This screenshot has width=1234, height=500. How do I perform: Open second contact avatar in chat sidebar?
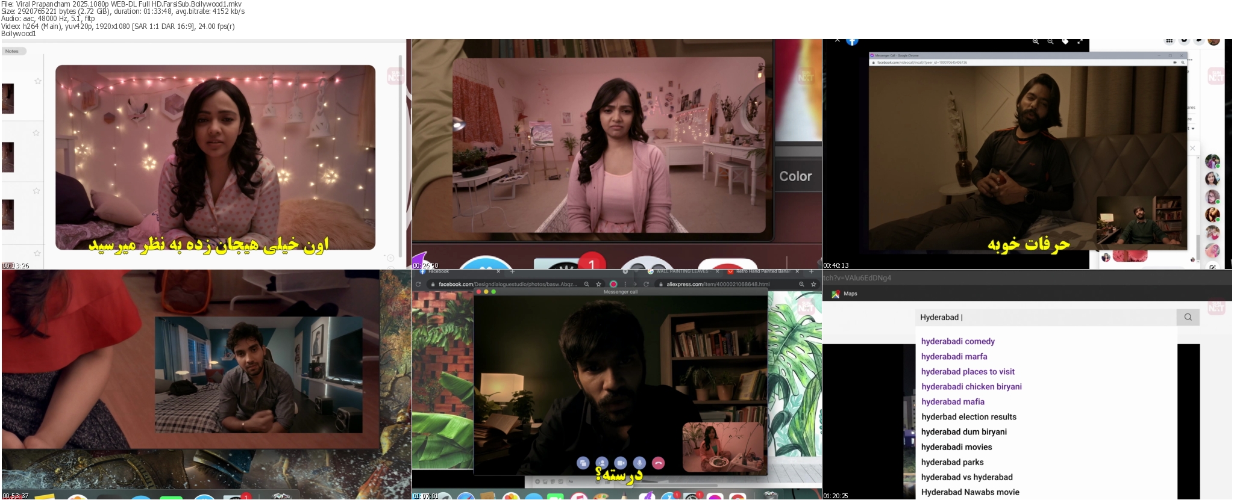point(1212,179)
